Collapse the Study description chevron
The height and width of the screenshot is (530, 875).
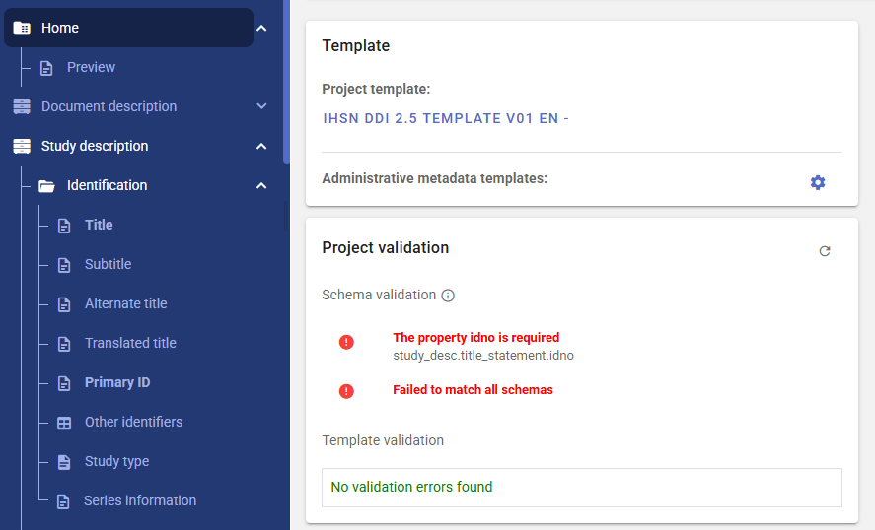point(261,146)
